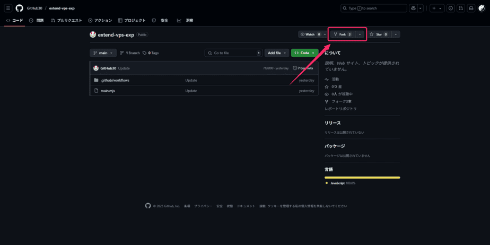
Task: Open the 1 Branch link
Action: [130, 53]
